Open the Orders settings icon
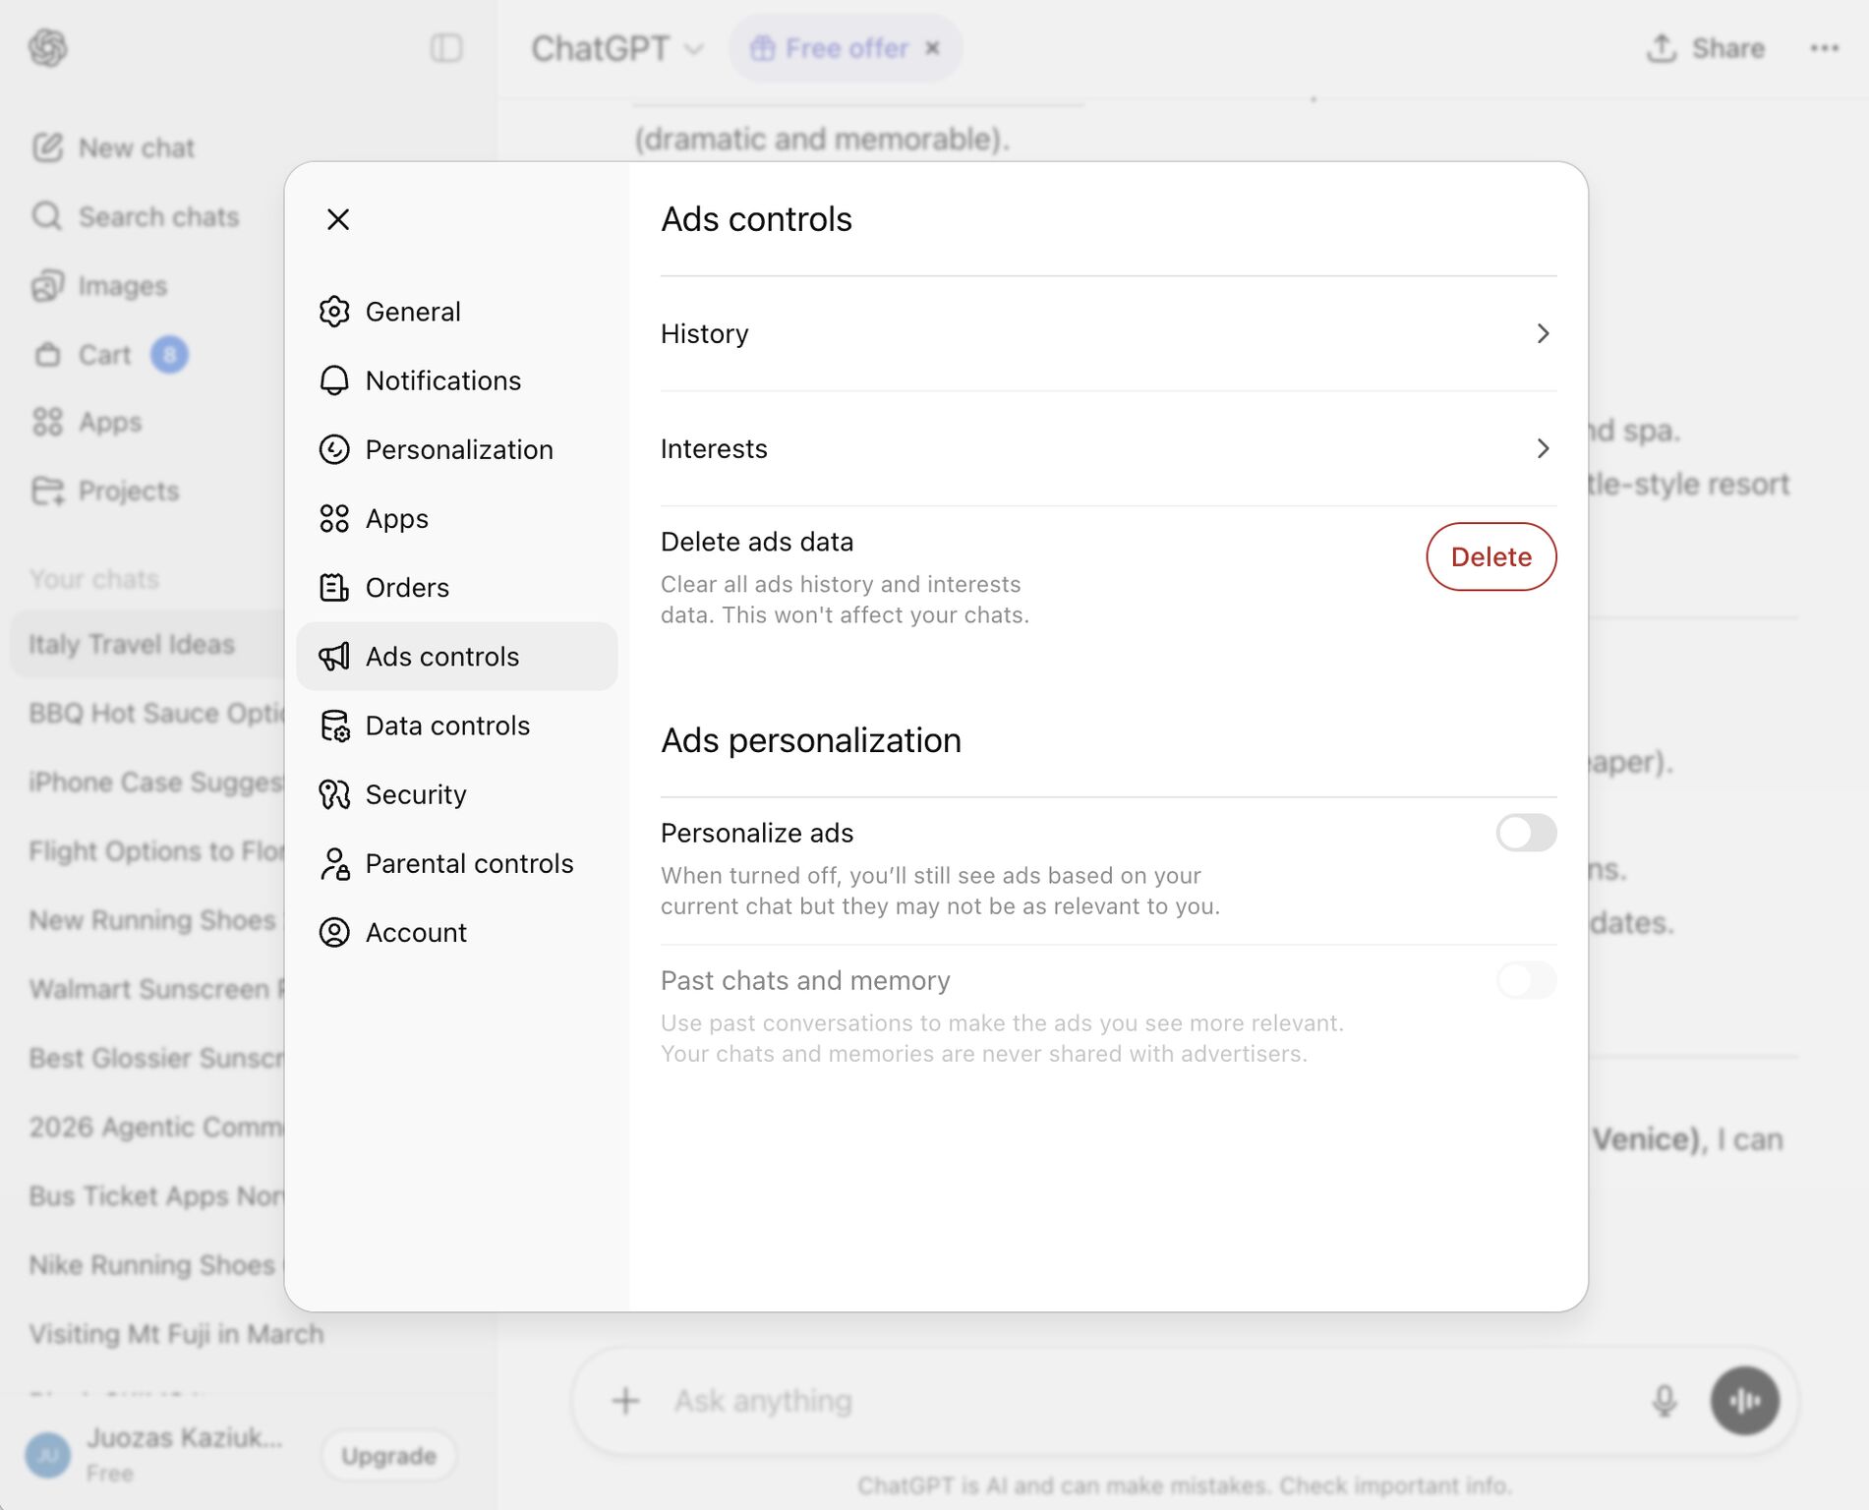The image size is (1869, 1510). [x=334, y=588]
